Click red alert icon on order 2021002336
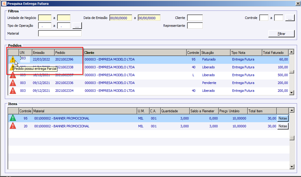Image resolution: width=301 pixels, height=177 pixels. (13, 83)
